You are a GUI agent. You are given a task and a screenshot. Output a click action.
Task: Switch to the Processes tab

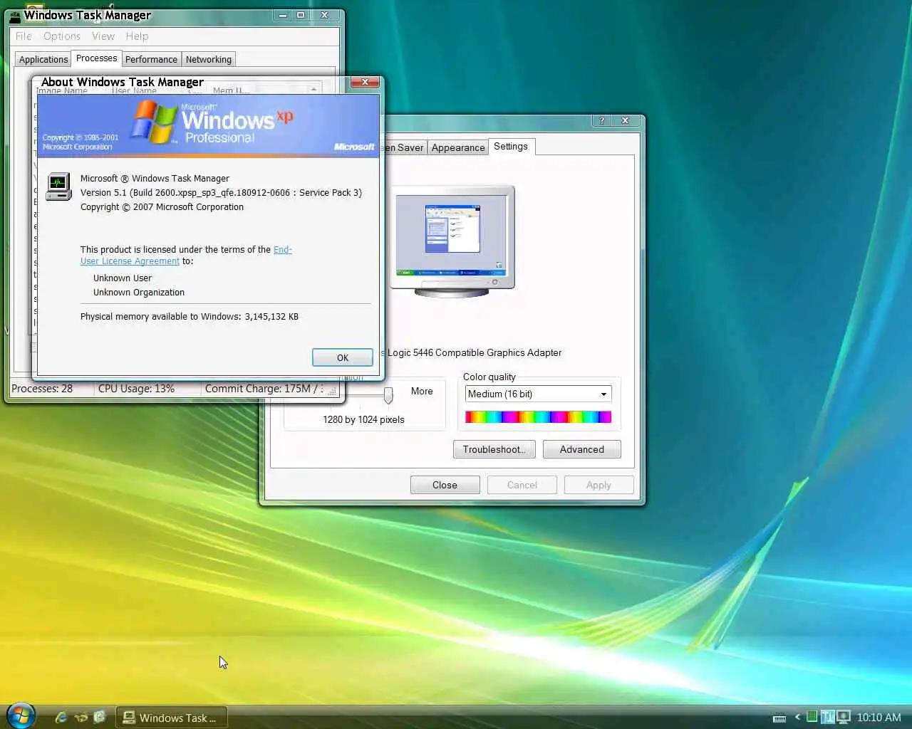tap(97, 58)
